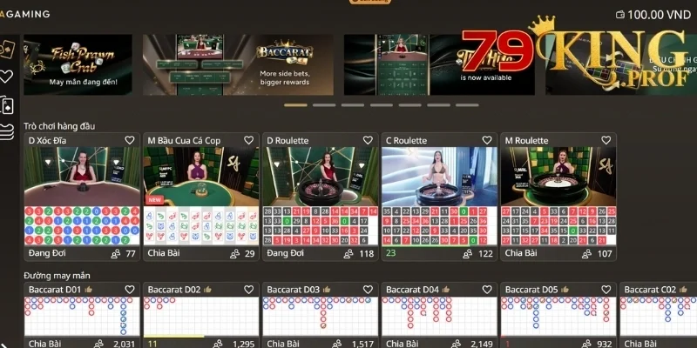Click the wallet balance icon
This screenshot has width=697, height=348.
pos(619,15)
